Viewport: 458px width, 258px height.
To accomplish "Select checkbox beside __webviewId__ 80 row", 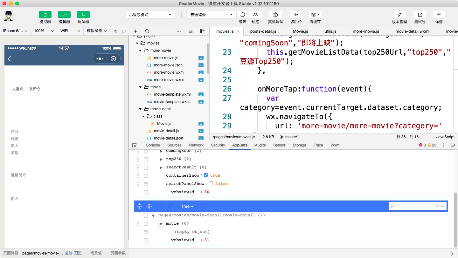I will click(x=146, y=192).
